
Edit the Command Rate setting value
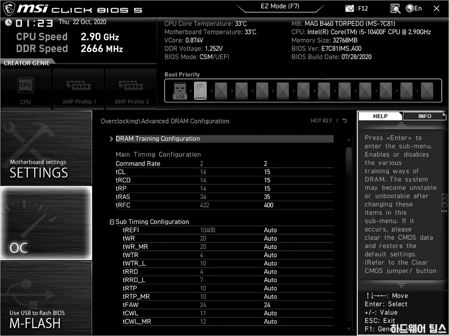coord(265,163)
